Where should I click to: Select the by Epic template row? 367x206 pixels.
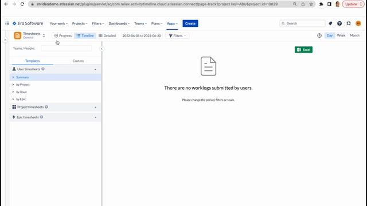(56, 99)
